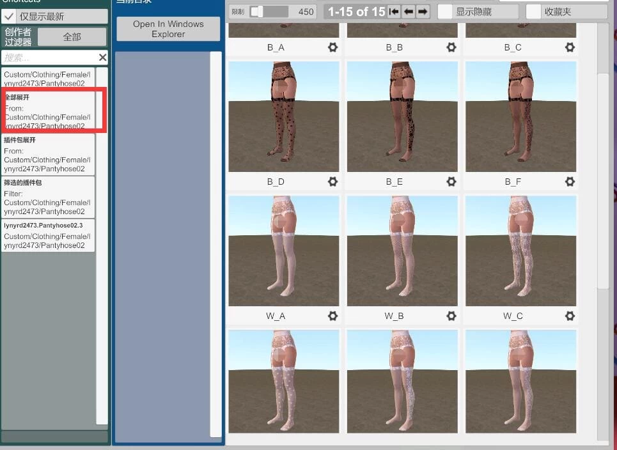Enable the 显示隐藏 checkbox
617x450 pixels.
pyautogui.click(x=444, y=11)
